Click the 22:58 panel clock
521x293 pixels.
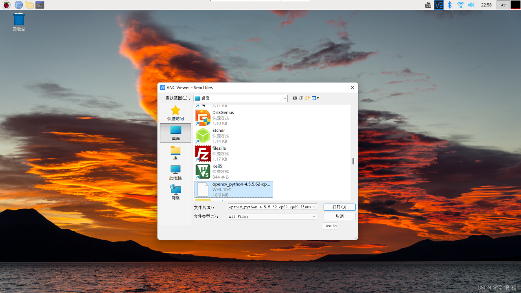tap(486, 5)
